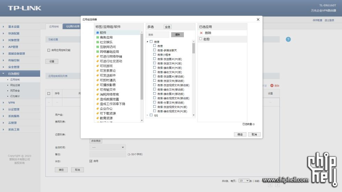Check the 微信 group checkbox
Screen dimensions: 342x192
151,42
